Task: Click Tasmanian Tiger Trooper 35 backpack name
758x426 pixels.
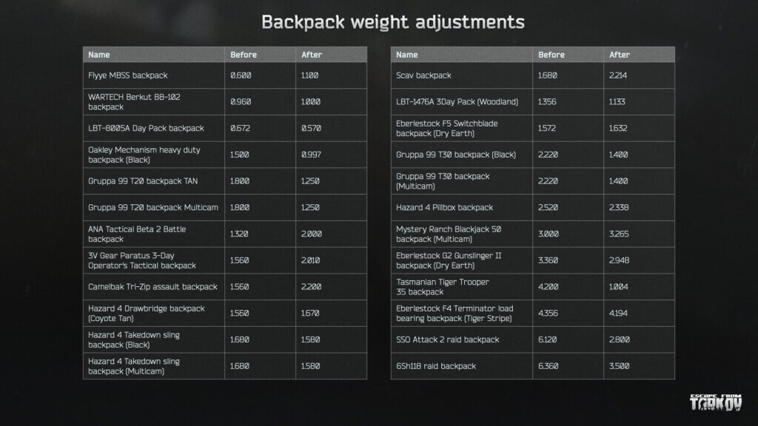Action: tap(443, 287)
